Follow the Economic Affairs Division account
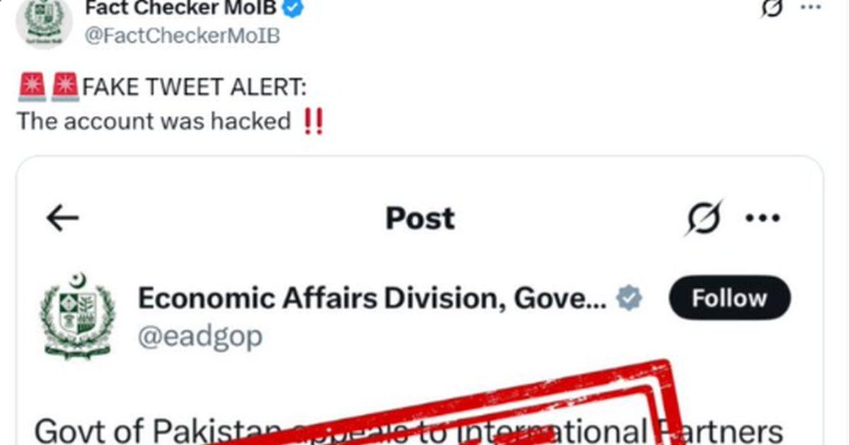The height and width of the screenshot is (445, 849). (729, 299)
